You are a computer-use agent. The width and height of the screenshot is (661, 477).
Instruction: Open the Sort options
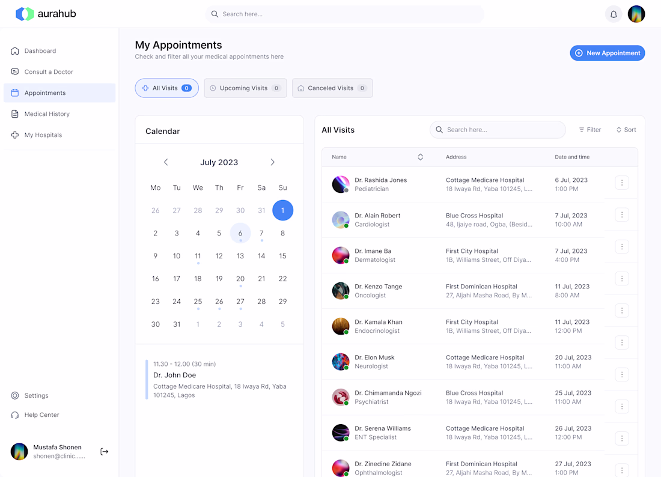[626, 130]
